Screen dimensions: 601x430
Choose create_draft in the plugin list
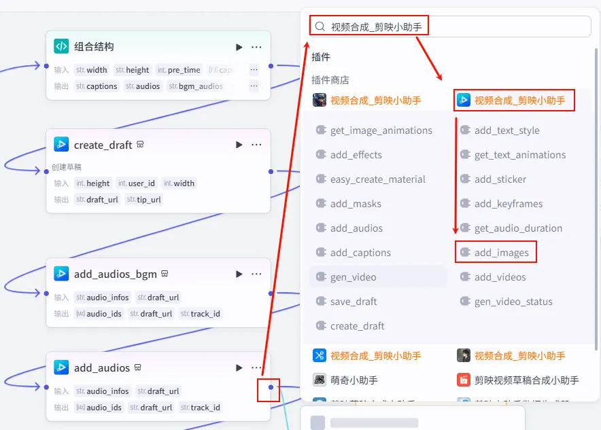350,326
